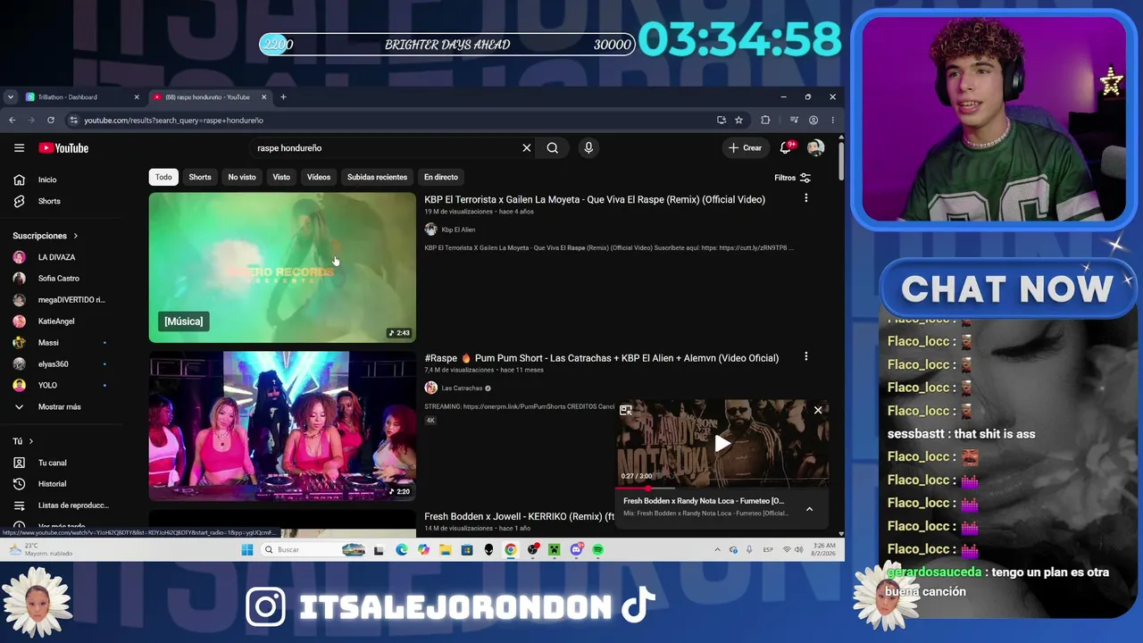Viewport: 1143px width, 643px height.
Task: Reload the page in the browser
Action: (x=51, y=121)
